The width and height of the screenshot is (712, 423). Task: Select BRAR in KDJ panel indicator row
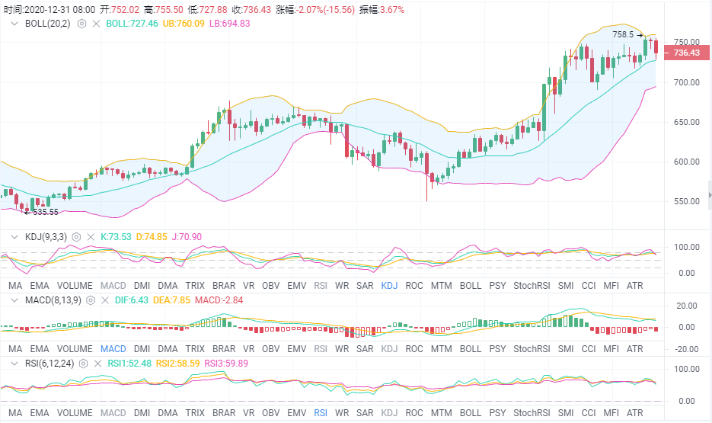click(x=224, y=285)
